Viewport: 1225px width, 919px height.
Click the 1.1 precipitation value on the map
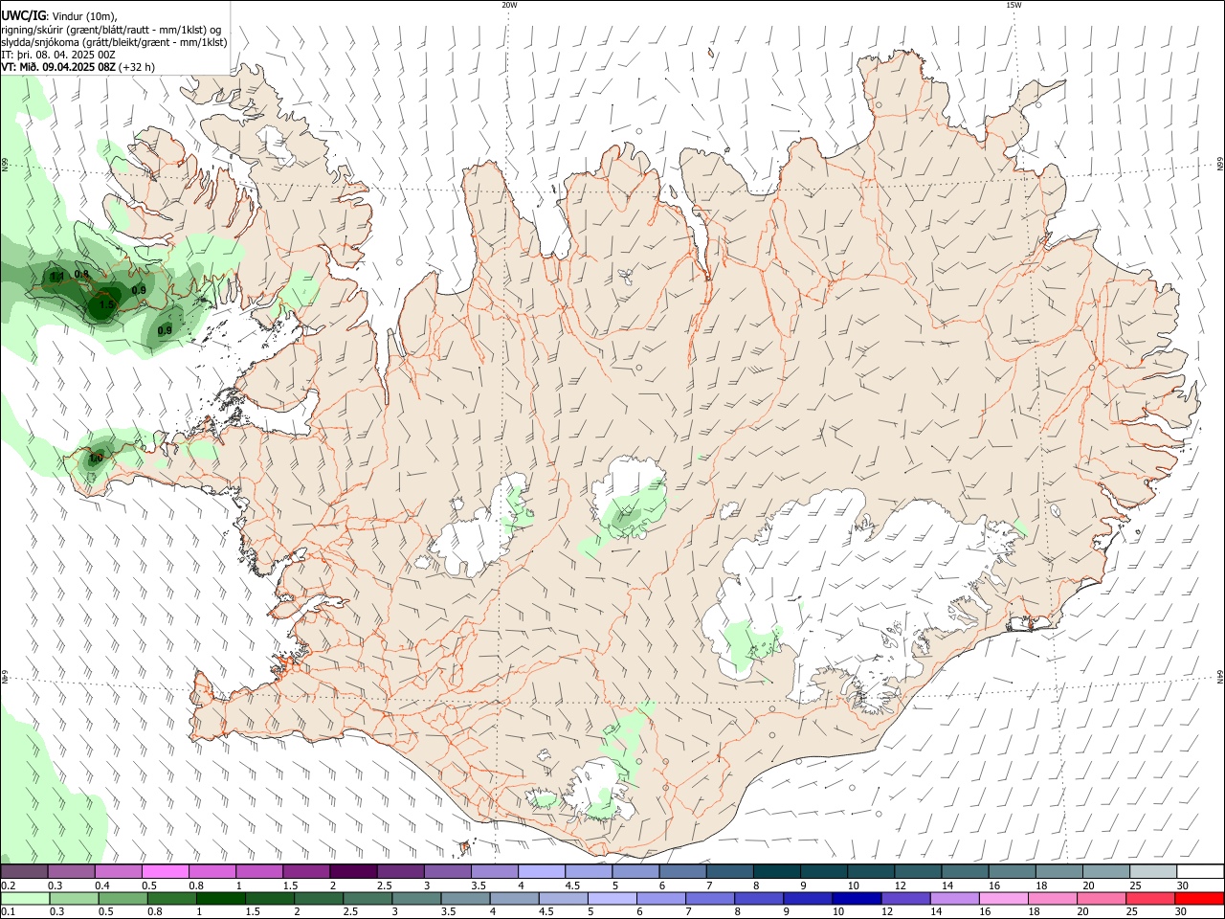click(x=56, y=277)
